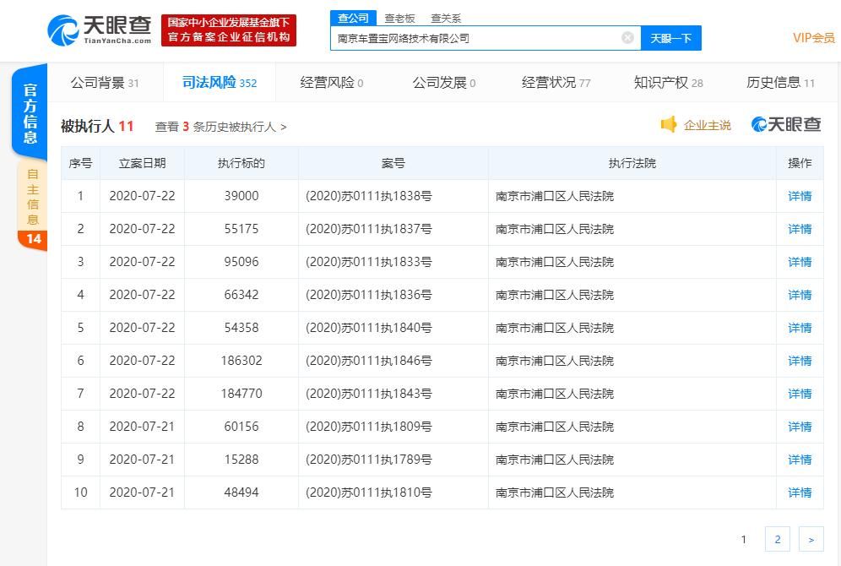
Task: View the 经营状况 77 tab
Action: click(551, 82)
